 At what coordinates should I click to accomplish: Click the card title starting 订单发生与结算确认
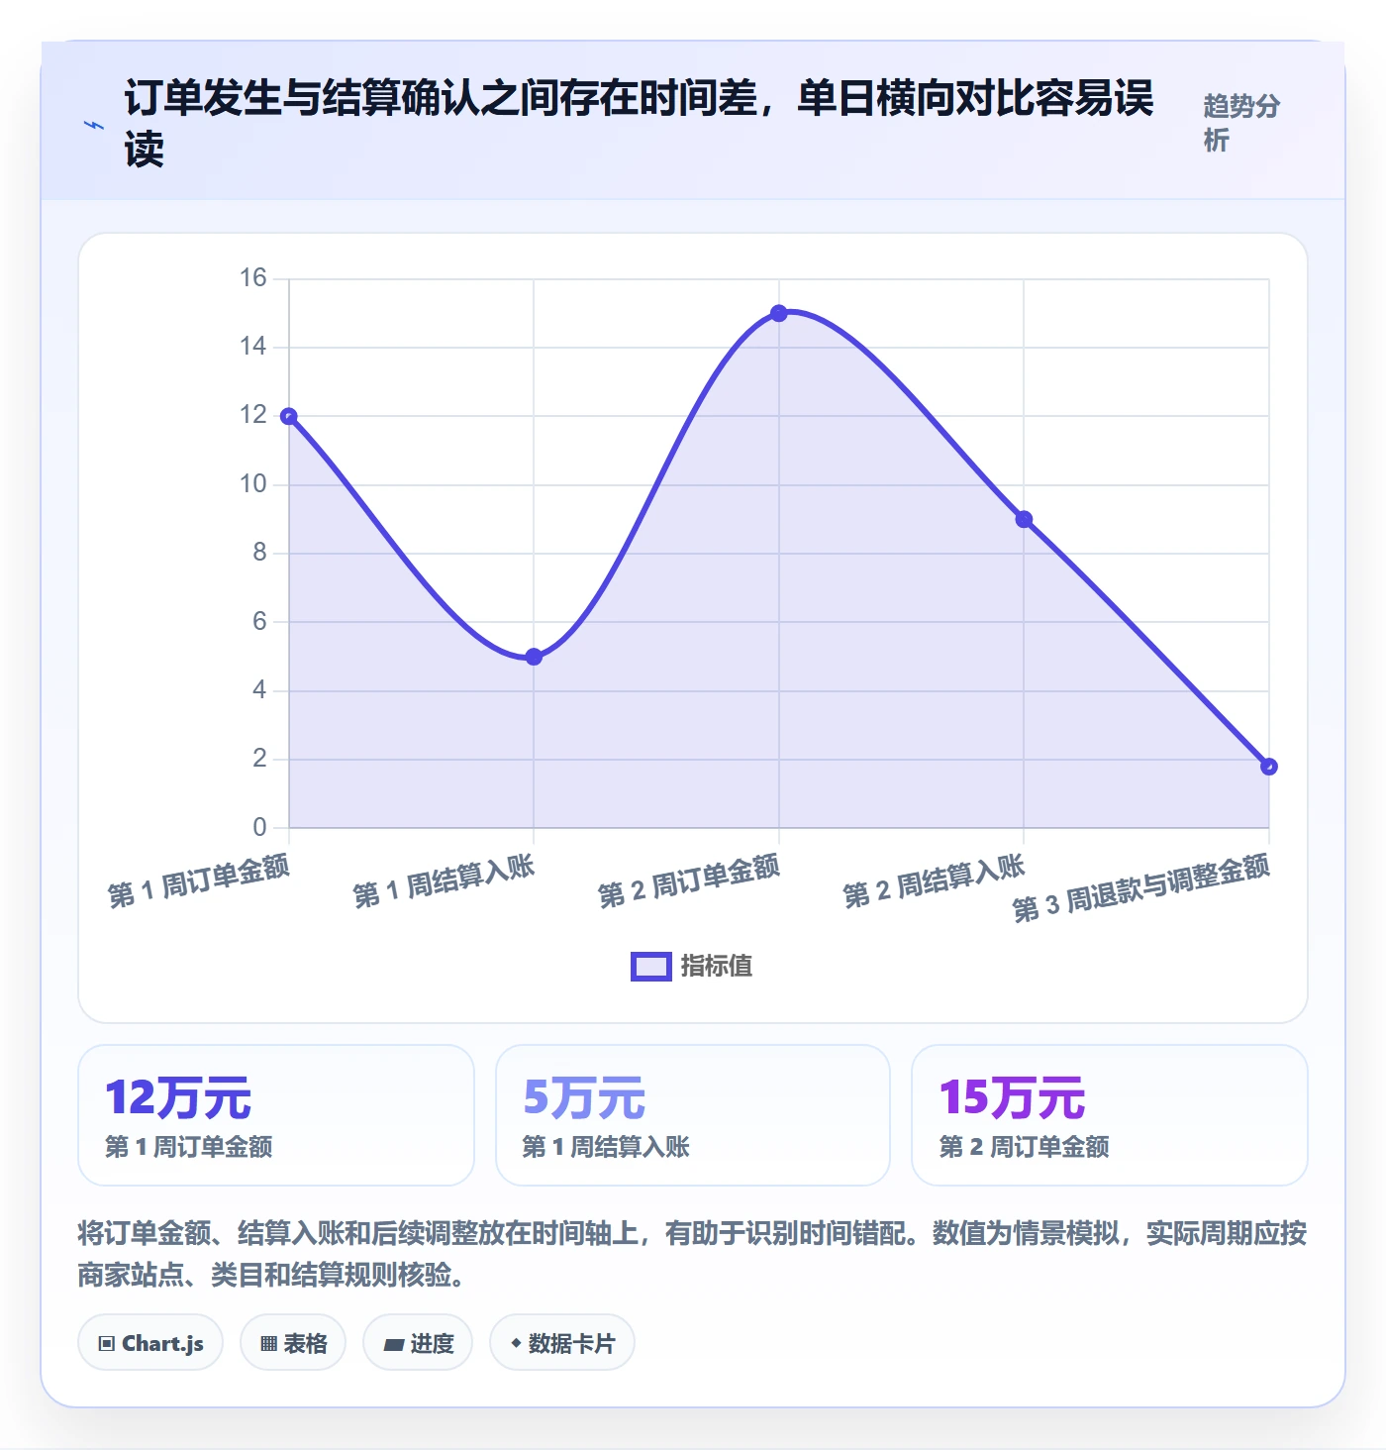point(640,124)
